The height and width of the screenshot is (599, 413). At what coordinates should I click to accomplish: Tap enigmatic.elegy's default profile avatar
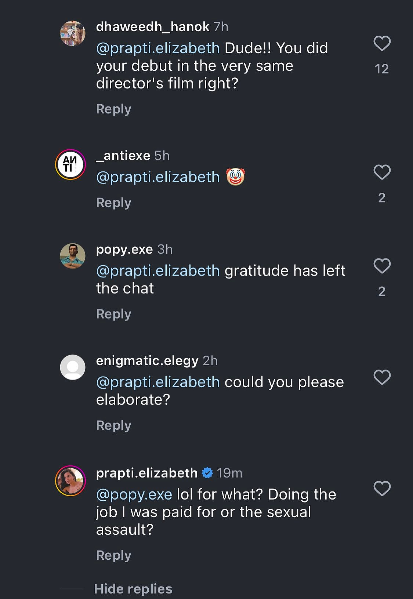tap(73, 367)
